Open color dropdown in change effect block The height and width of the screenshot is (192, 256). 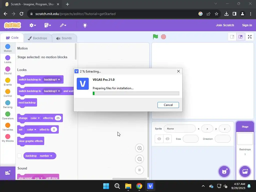click(35, 118)
